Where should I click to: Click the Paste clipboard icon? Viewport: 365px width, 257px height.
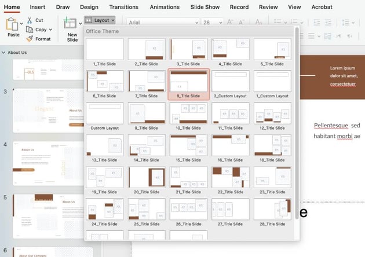(x=12, y=25)
